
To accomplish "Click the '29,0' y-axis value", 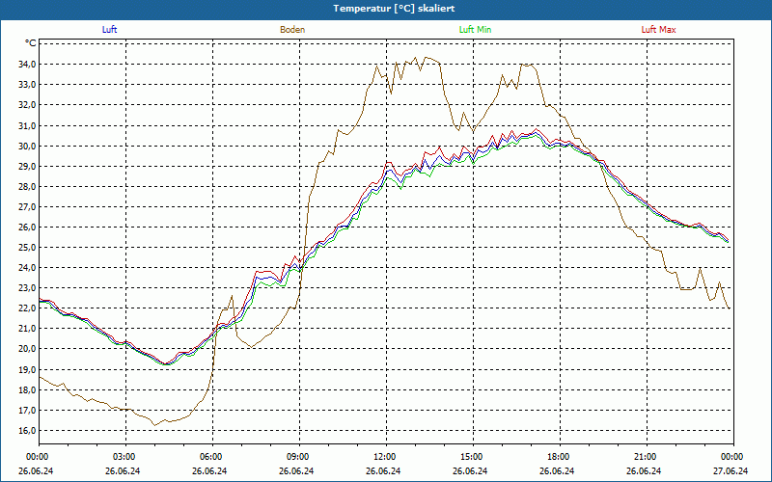I will [x=27, y=166].
